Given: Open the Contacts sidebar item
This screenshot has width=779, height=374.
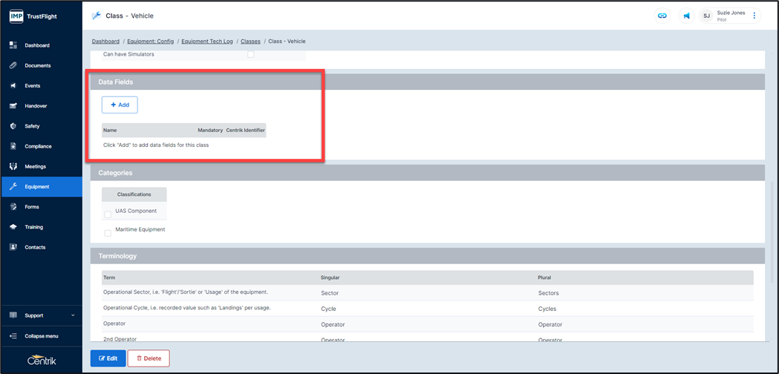Looking at the screenshot, I should 35,247.
